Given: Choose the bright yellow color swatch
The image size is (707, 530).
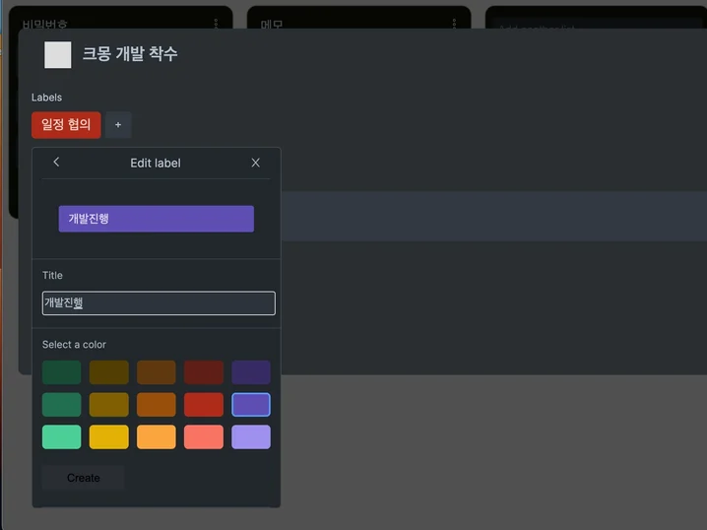Looking at the screenshot, I should [109, 437].
